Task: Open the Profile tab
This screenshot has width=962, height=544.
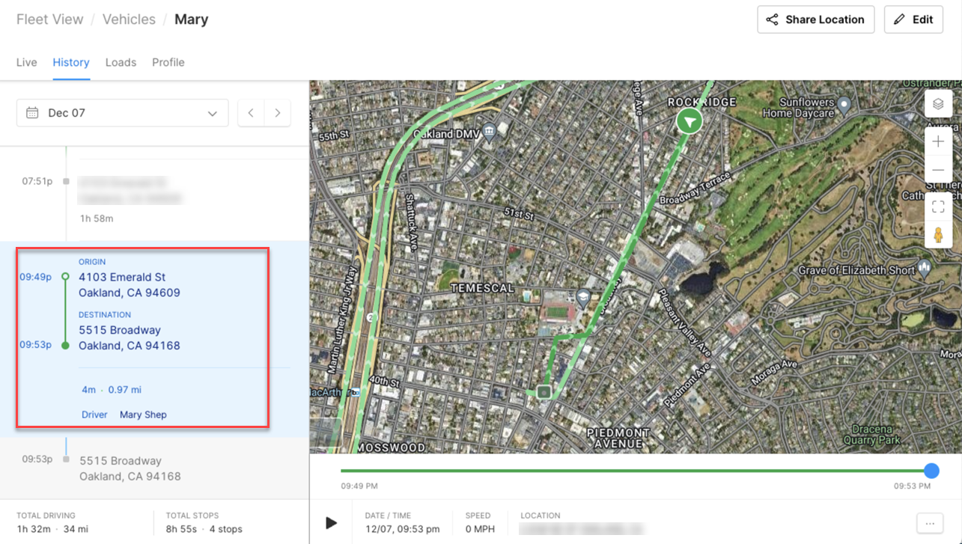Action: tap(168, 62)
